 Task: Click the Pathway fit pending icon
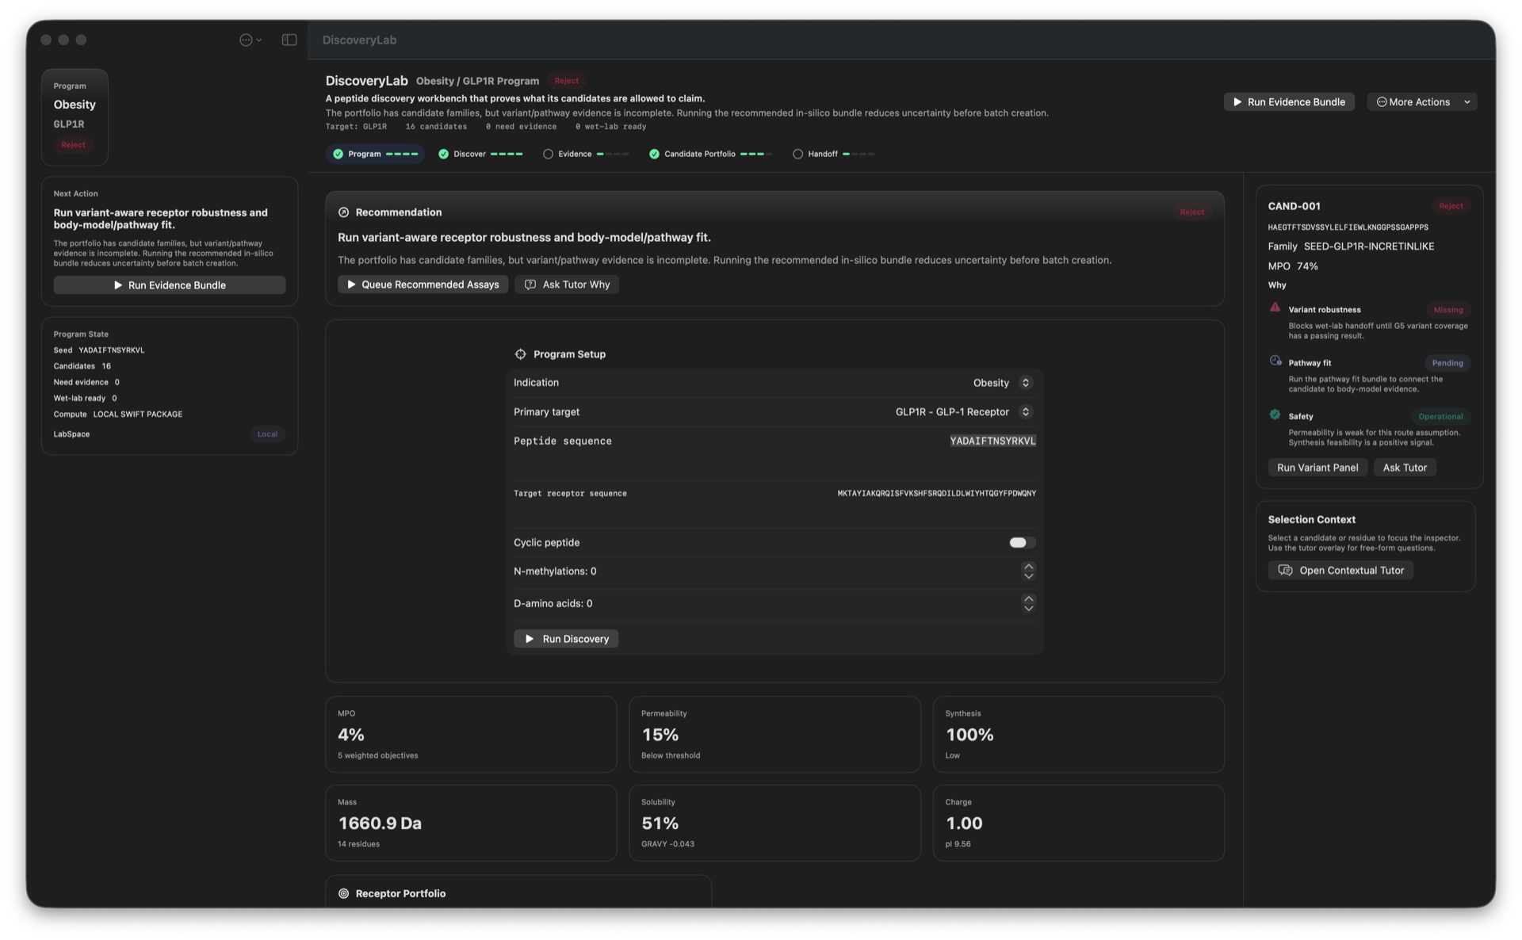pyautogui.click(x=1275, y=361)
